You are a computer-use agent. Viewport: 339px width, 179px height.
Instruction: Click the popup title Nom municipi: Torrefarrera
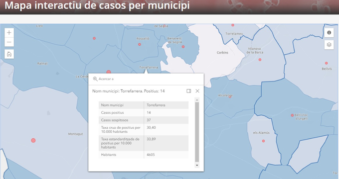pos(128,91)
